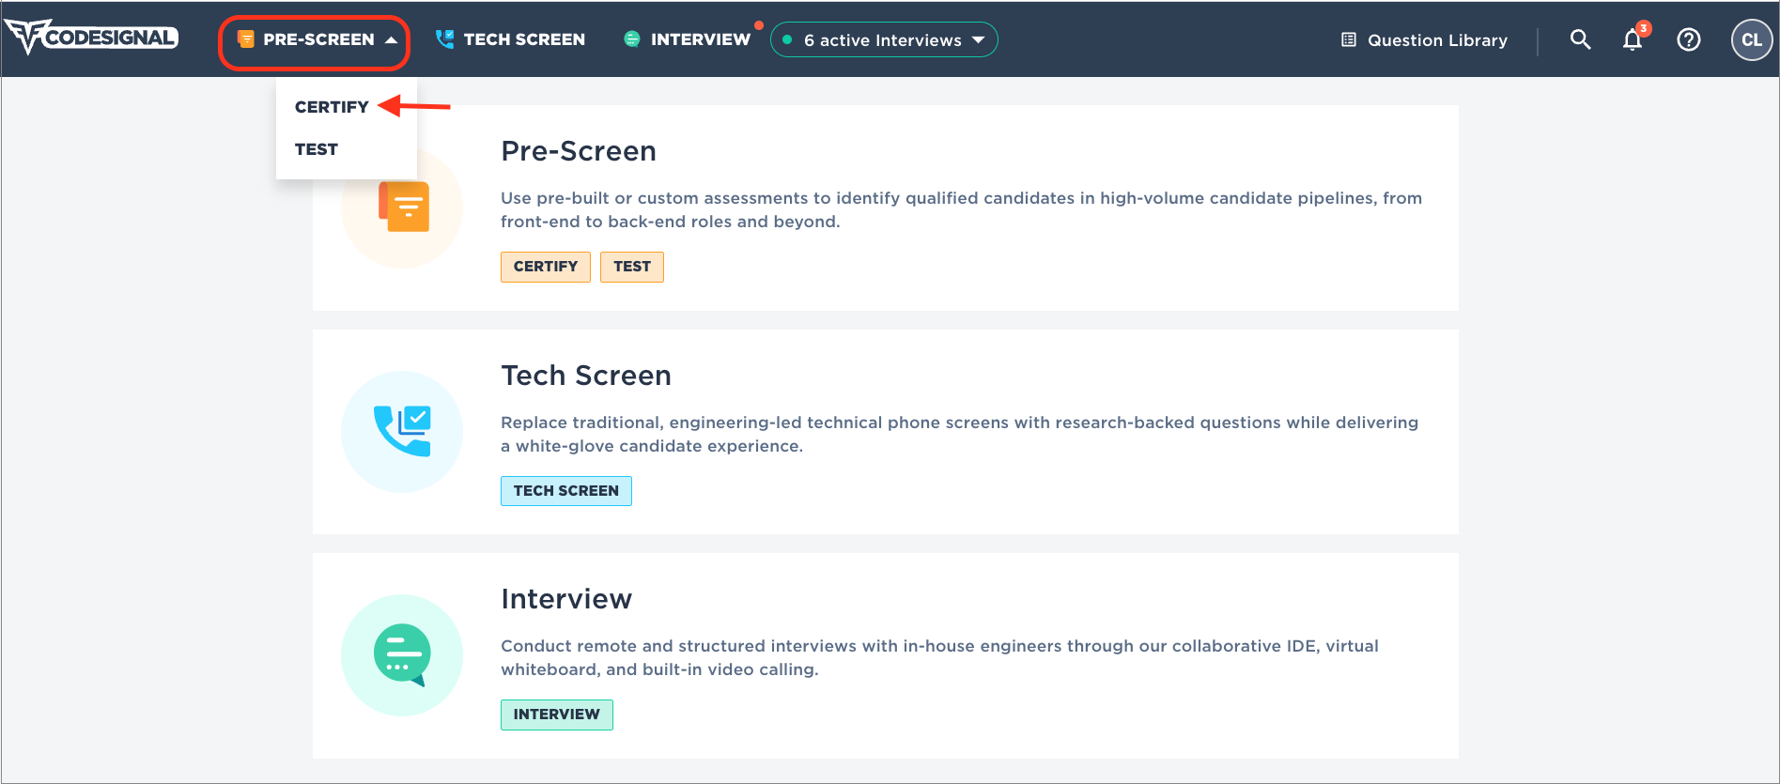This screenshot has width=1780, height=784.
Task: Click the Pre-Screen card heading
Action: pyautogui.click(x=579, y=151)
